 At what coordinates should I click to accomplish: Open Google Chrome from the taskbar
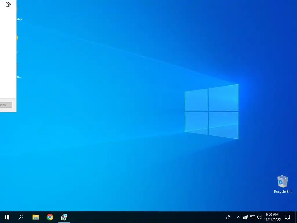pyautogui.click(x=50, y=217)
